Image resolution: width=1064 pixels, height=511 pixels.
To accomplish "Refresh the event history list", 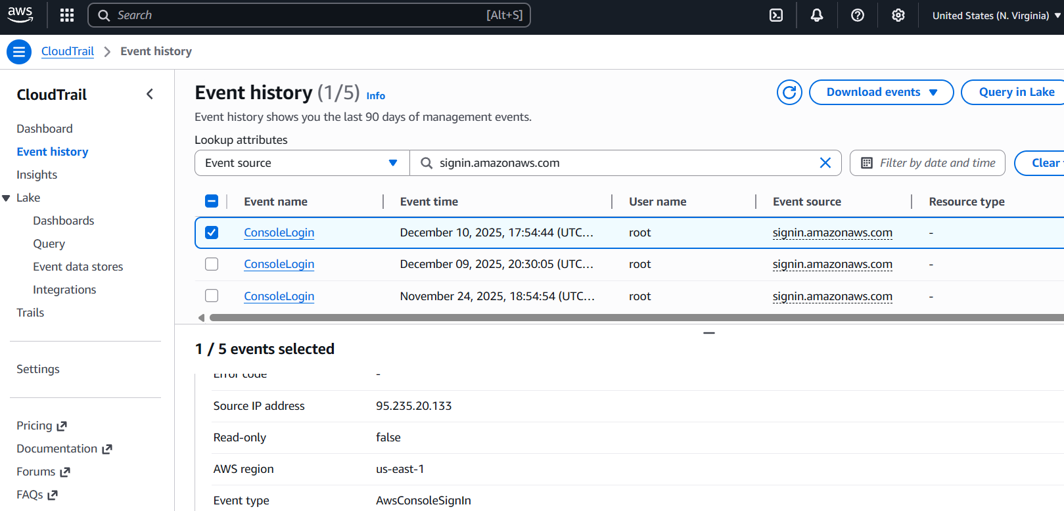I will (789, 93).
